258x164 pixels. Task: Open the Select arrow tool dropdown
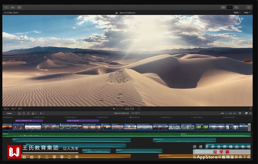click(x=42, y=113)
